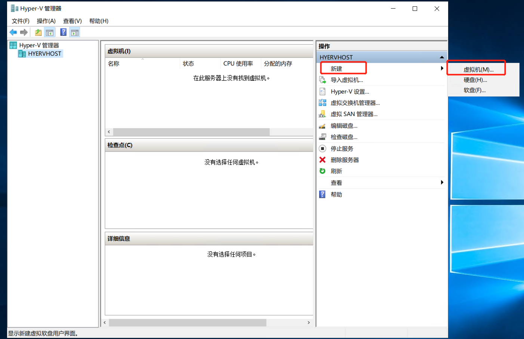Select the 虚拟交换机管理器 icon
This screenshot has height=339, width=524.
(x=322, y=103)
